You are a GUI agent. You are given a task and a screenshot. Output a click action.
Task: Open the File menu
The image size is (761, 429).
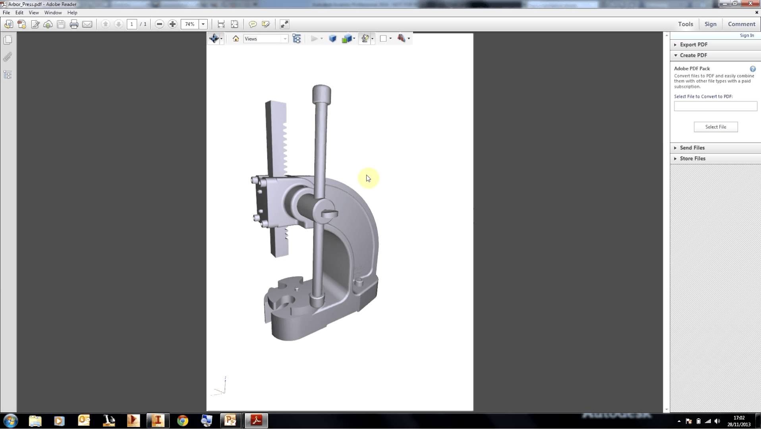pyautogui.click(x=6, y=13)
